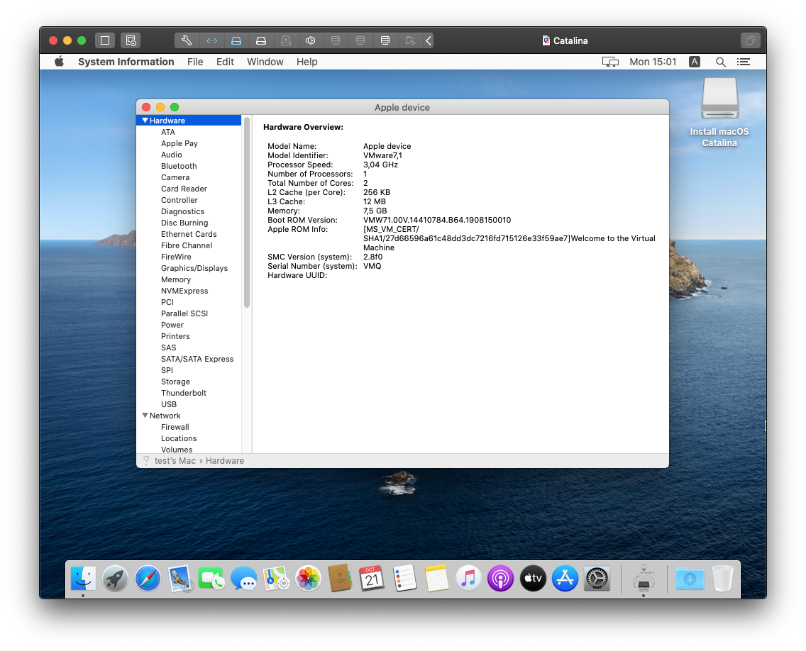Open Finder from the Dock

[x=83, y=579]
